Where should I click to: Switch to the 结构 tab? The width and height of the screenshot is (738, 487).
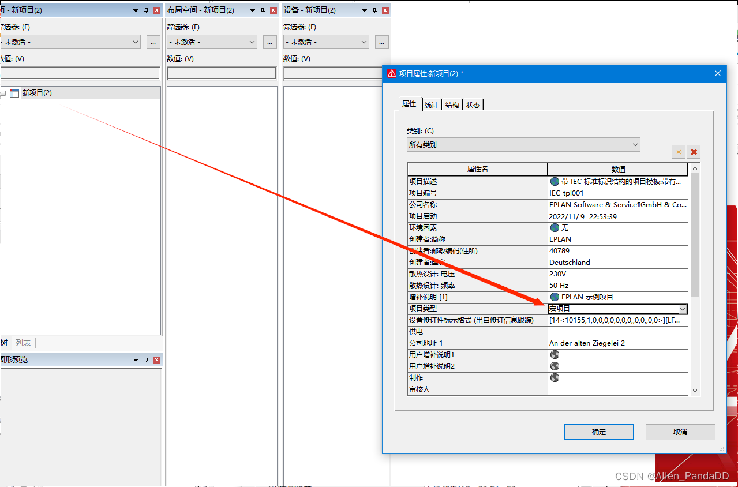452,104
